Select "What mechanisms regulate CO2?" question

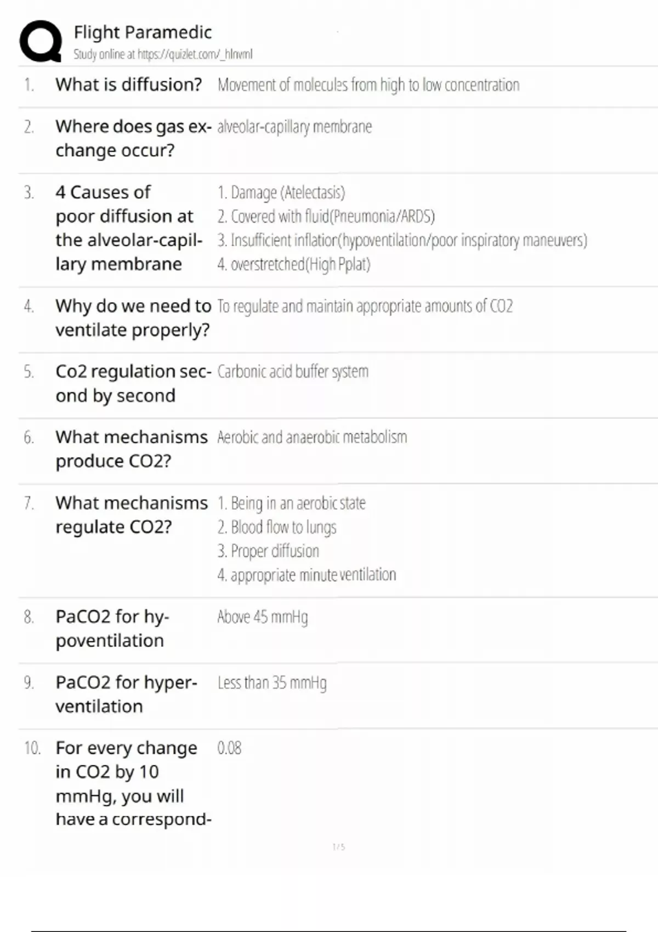click(x=131, y=515)
